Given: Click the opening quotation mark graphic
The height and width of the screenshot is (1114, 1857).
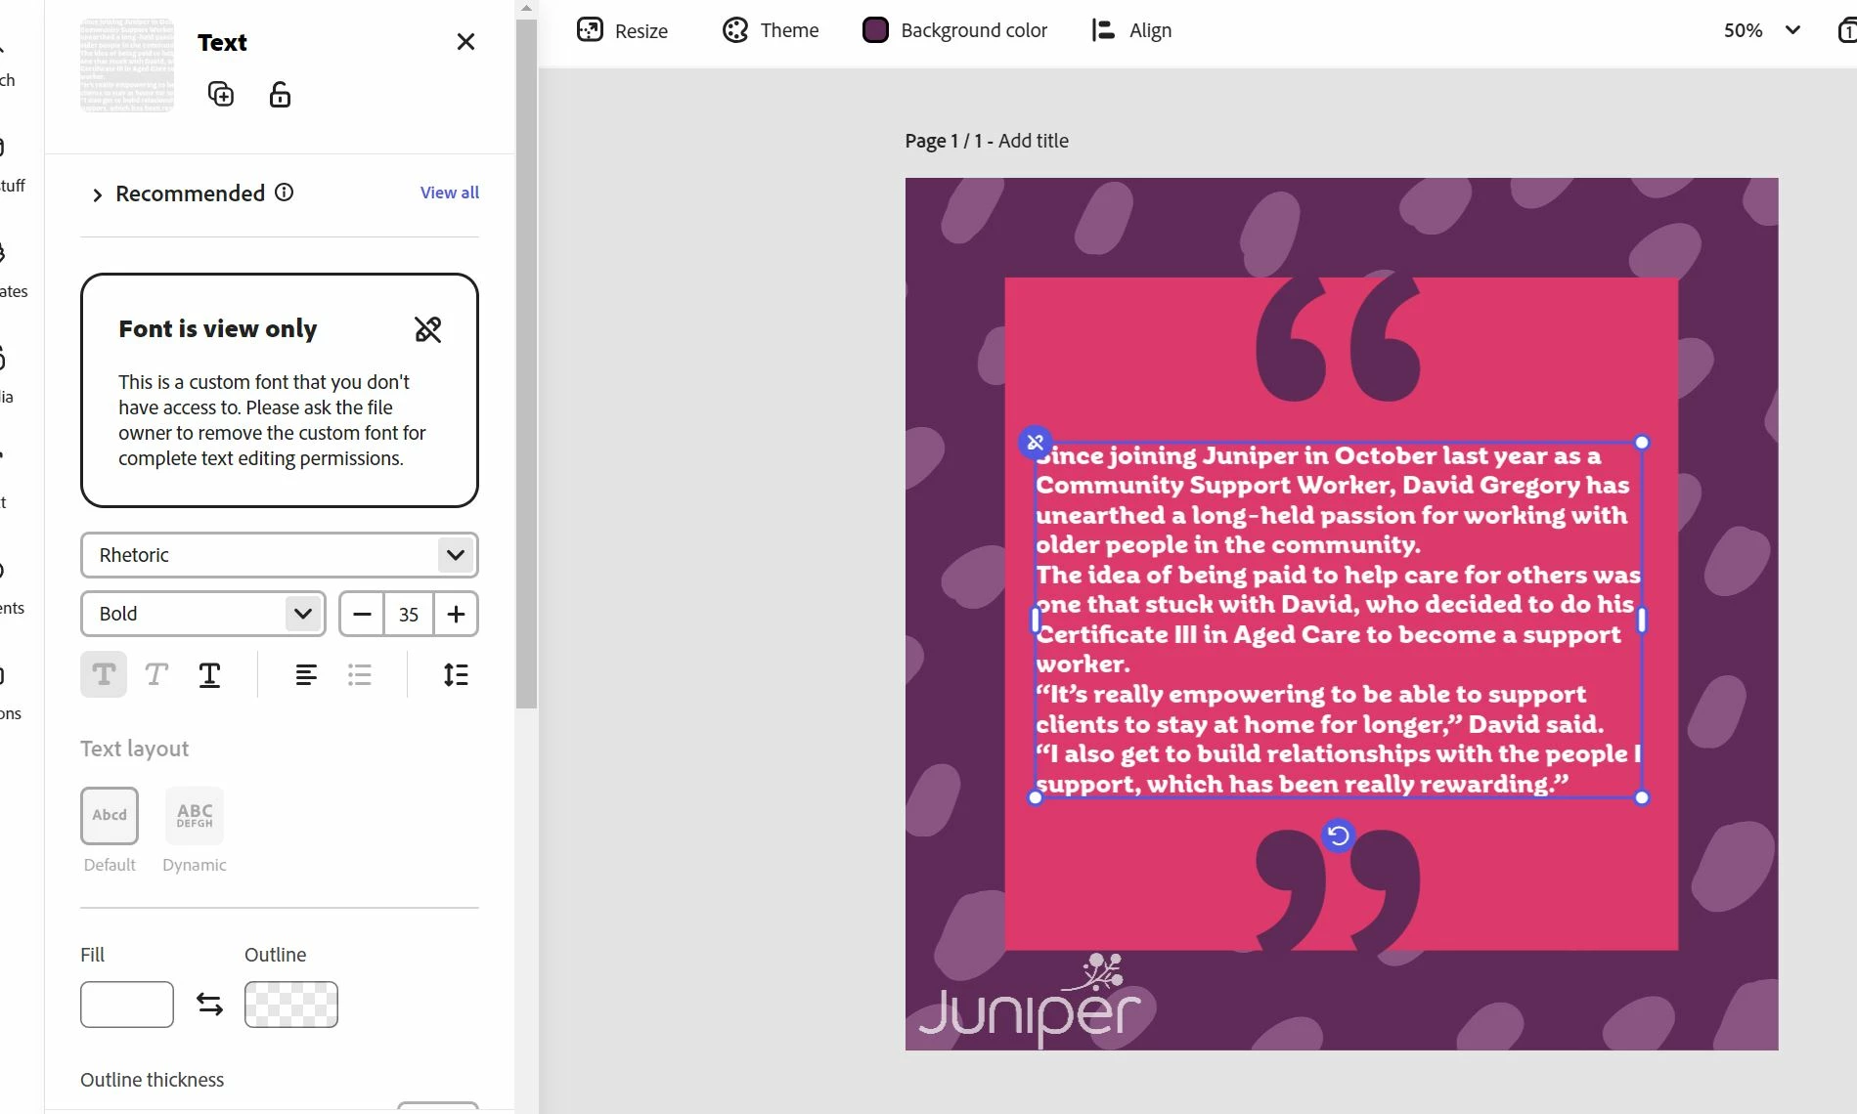Looking at the screenshot, I should [1338, 338].
